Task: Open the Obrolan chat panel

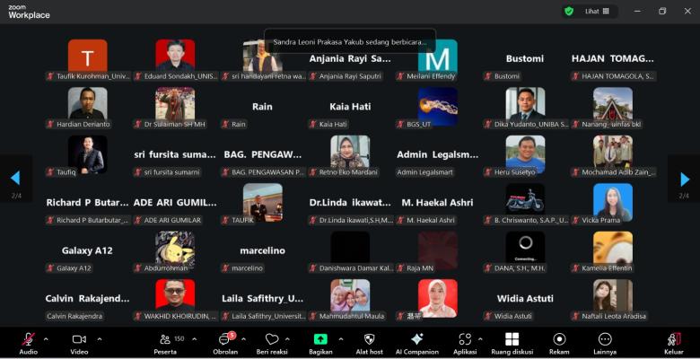Action: click(x=224, y=339)
